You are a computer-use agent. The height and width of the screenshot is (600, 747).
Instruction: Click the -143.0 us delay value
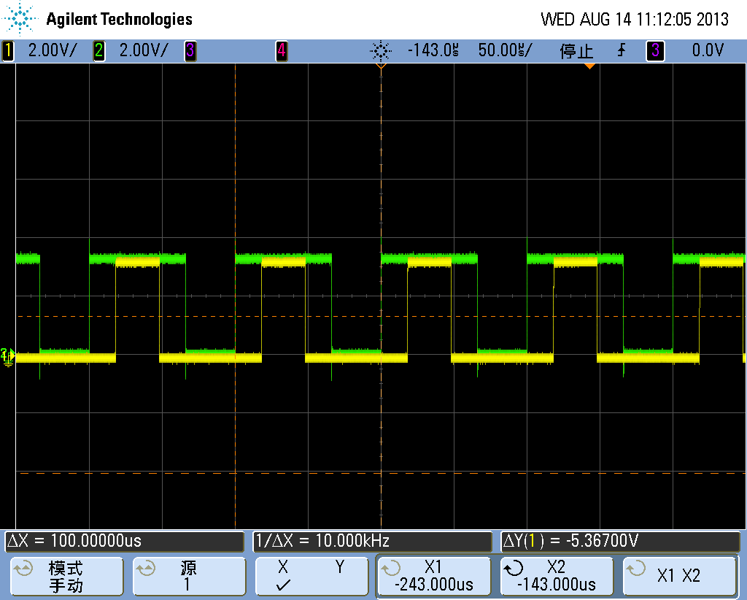point(433,50)
